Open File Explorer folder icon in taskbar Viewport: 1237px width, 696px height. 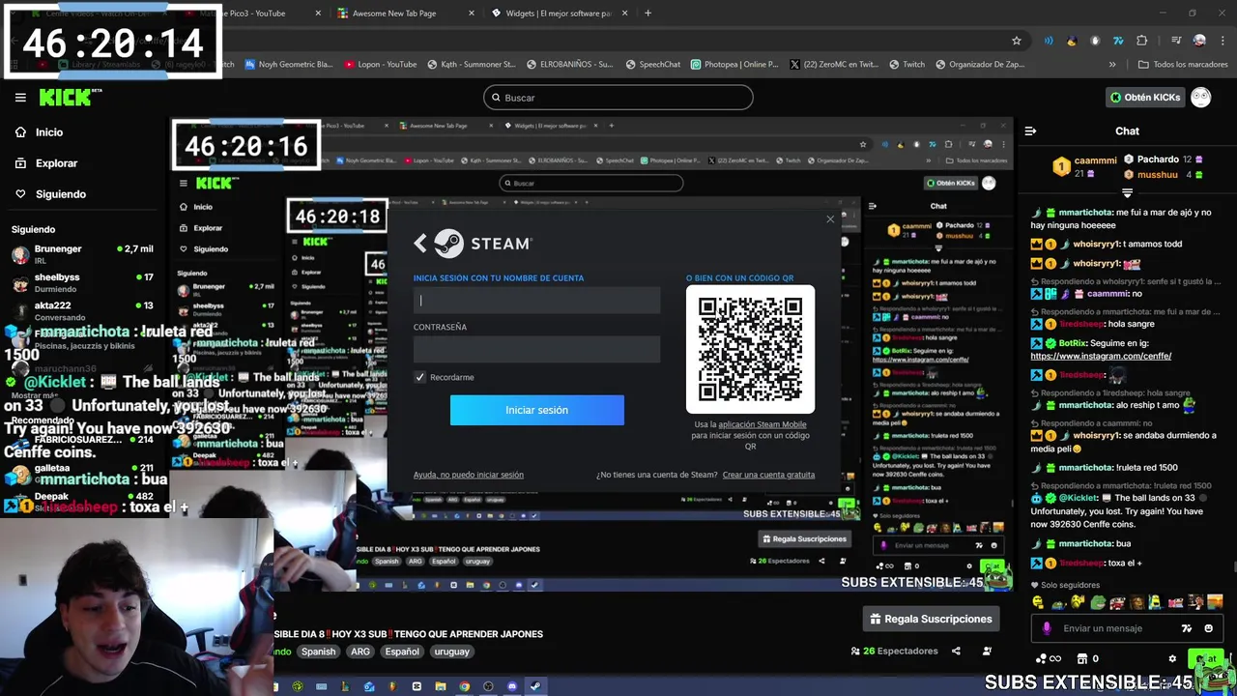pyautogui.click(x=440, y=686)
